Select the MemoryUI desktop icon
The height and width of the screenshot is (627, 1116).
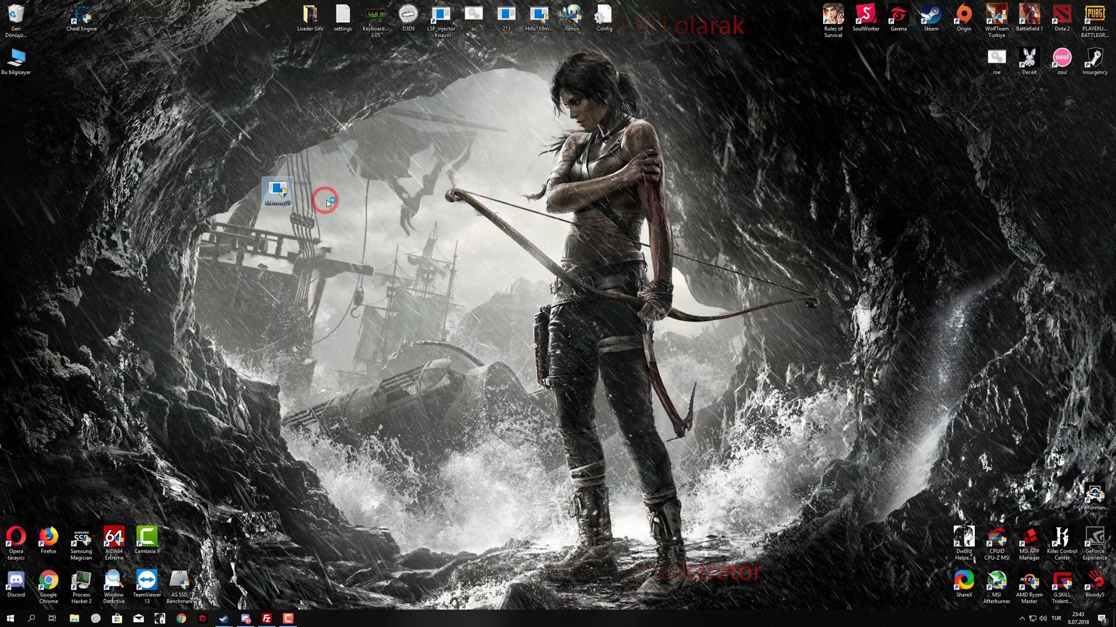(277, 192)
